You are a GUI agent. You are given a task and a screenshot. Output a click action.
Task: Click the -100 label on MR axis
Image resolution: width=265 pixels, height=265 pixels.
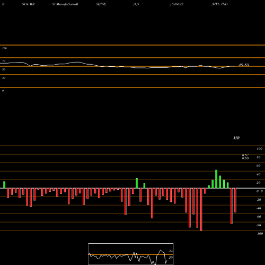(x=260, y=234)
